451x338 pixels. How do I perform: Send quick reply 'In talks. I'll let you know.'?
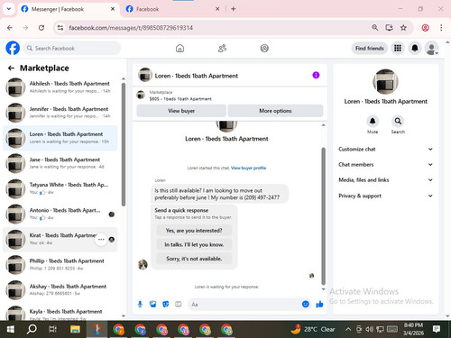tap(194, 244)
